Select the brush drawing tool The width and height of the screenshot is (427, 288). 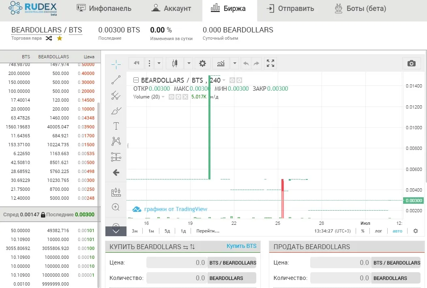(x=116, y=111)
